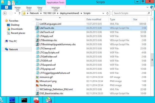Click the vertical scrollbar thumb
Image resolution: width=155 pixels, height=103 pixels.
pos(152,60)
